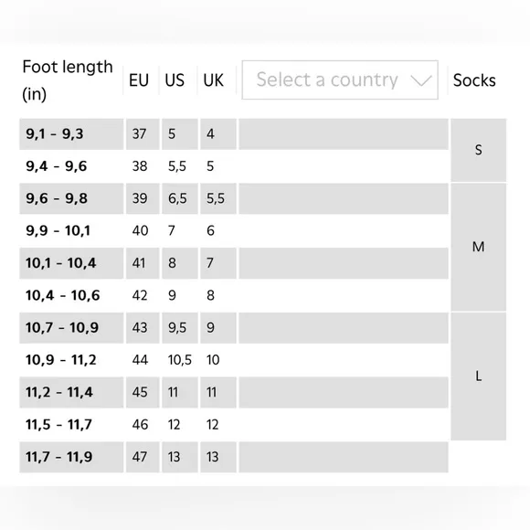Click the Foot length (in) header
The height and width of the screenshot is (530, 530).
[68, 80]
